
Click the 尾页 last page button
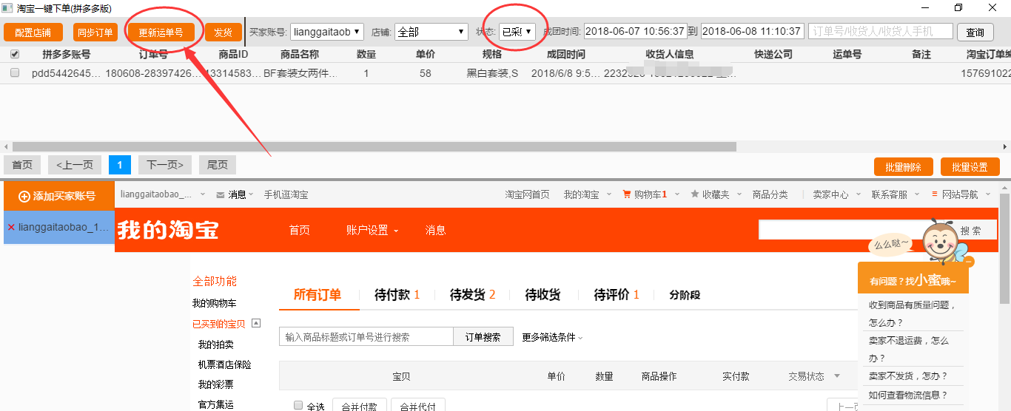click(x=218, y=165)
